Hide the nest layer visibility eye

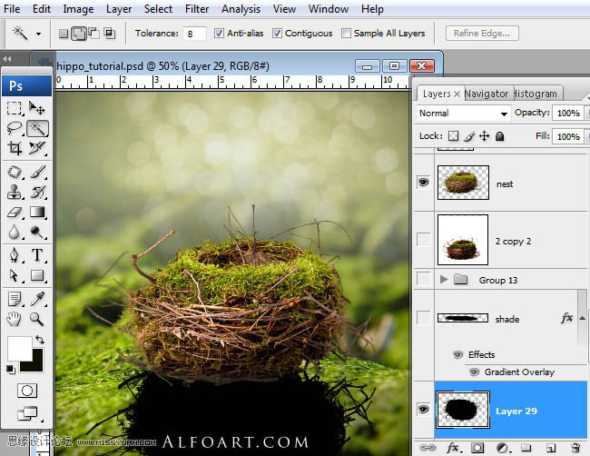[423, 183]
